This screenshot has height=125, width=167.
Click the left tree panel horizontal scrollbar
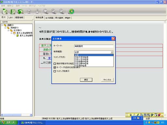17,115
